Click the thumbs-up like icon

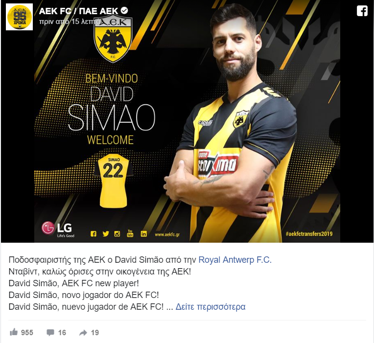coord(14,332)
